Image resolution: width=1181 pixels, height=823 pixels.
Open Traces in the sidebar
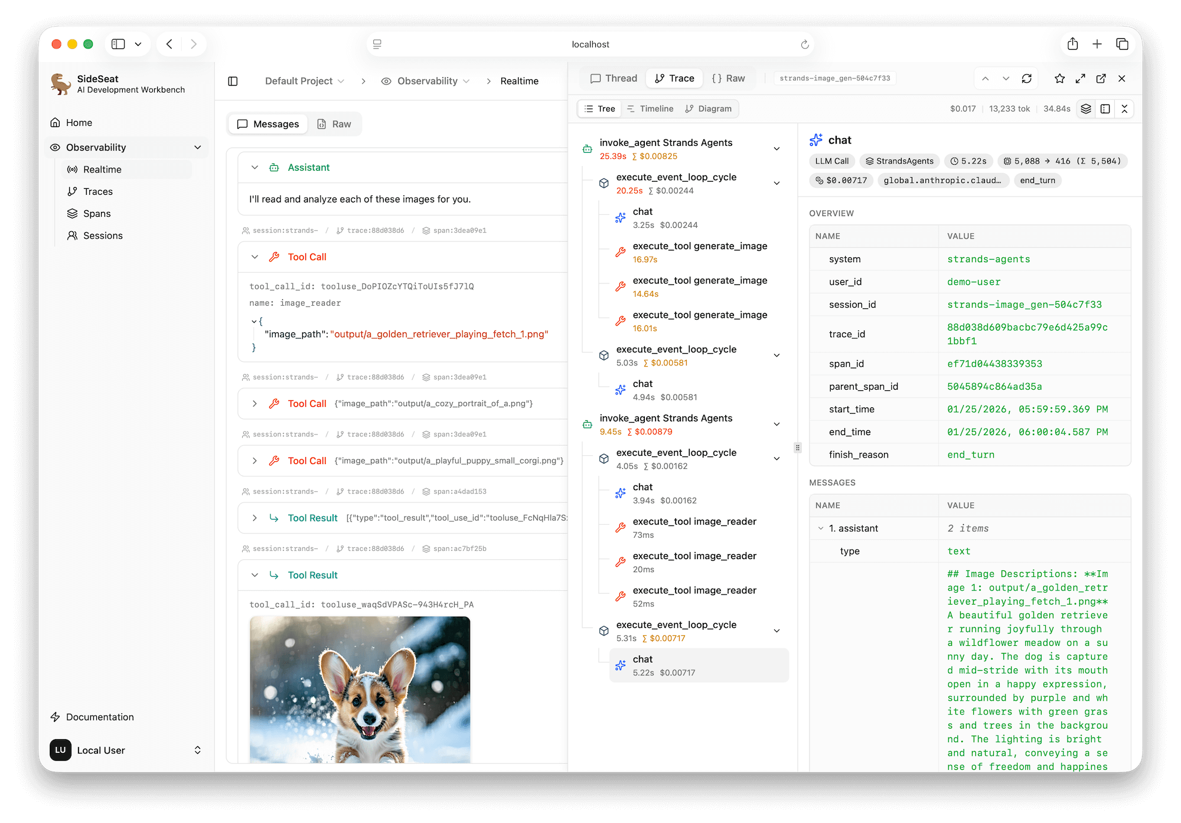[x=97, y=191]
